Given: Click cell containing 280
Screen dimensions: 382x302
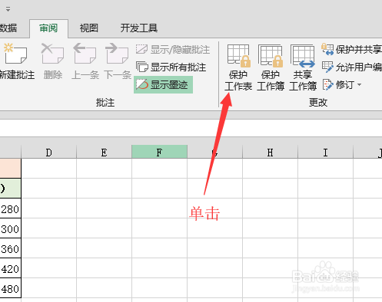Looking at the screenshot, I should pyautogui.click(x=10, y=208).
